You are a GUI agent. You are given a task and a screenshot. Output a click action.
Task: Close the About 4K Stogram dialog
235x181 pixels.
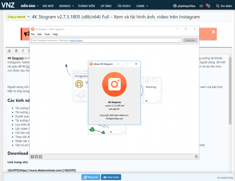point(136,64)
